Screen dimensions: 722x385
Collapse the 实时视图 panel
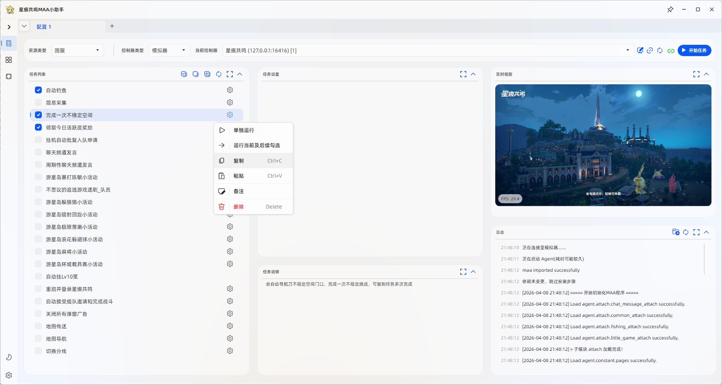[x=706, y=74]
